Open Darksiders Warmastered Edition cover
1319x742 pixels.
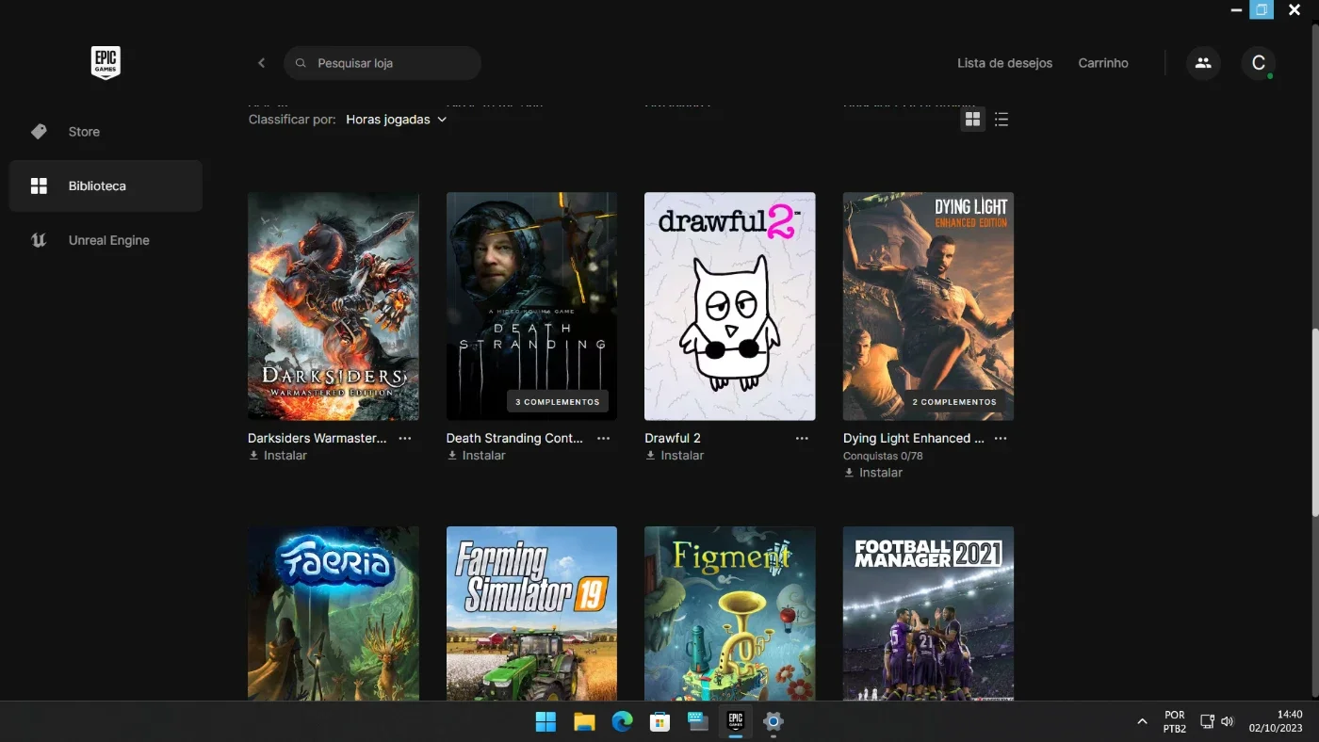(334, 306)
